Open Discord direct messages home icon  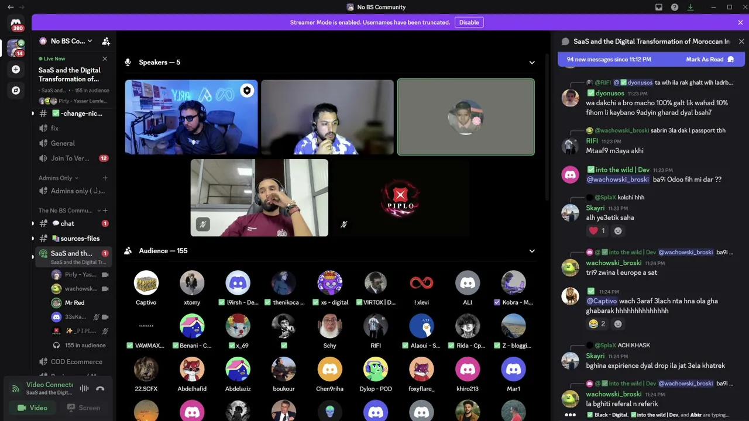16,24
